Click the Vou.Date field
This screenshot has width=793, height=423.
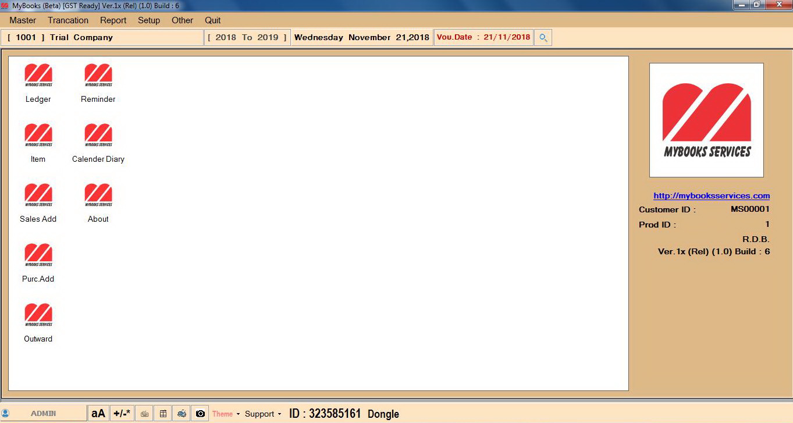[x=483, y=37]
